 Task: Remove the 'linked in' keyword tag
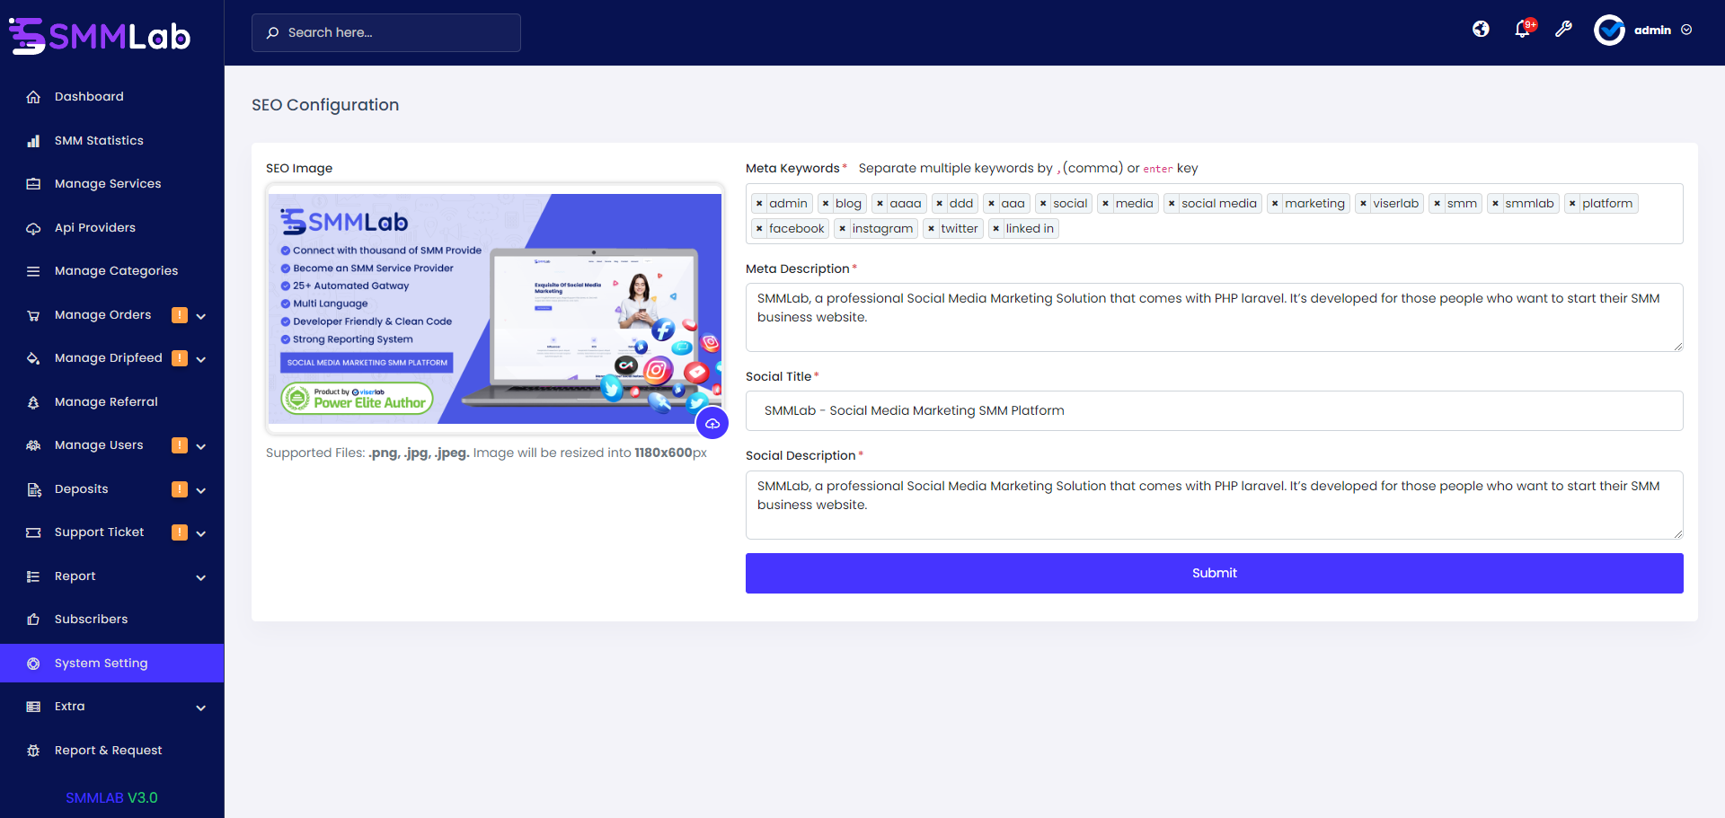pyautogui.click(x=995, y=229)
